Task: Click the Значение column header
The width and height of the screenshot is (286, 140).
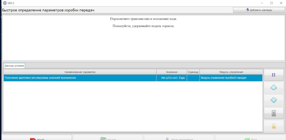Action: click(x=172, y=72)
